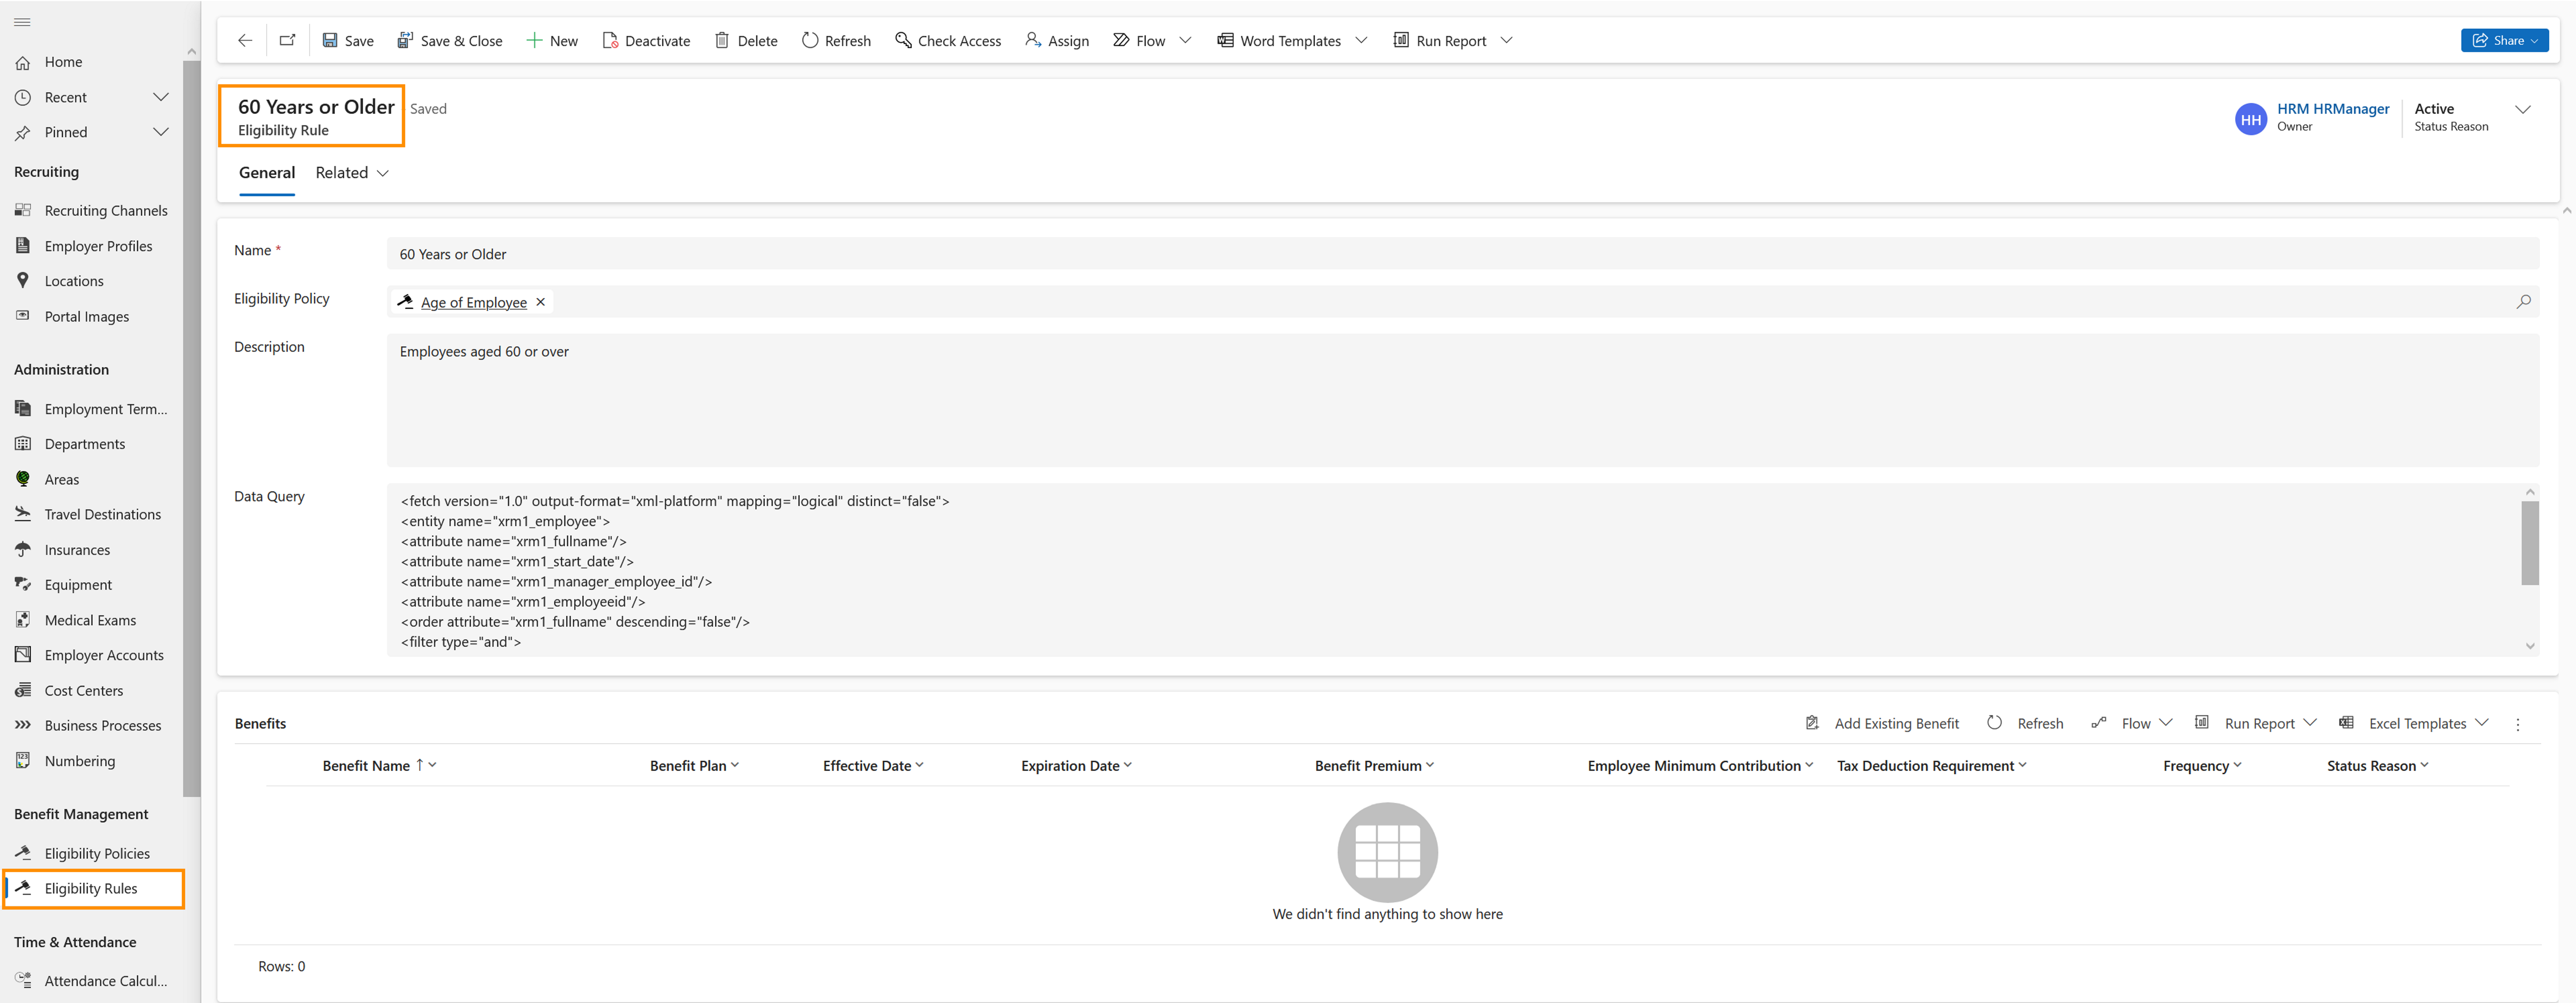
Task: Open Frequency column menu
Action: pos(2202,765)
